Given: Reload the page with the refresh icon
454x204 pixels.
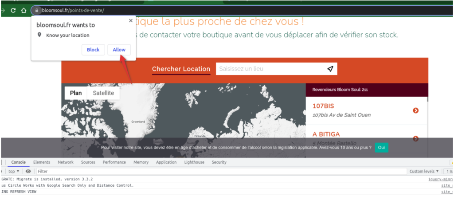Looking at the screenshot, I should pos(13,11).
